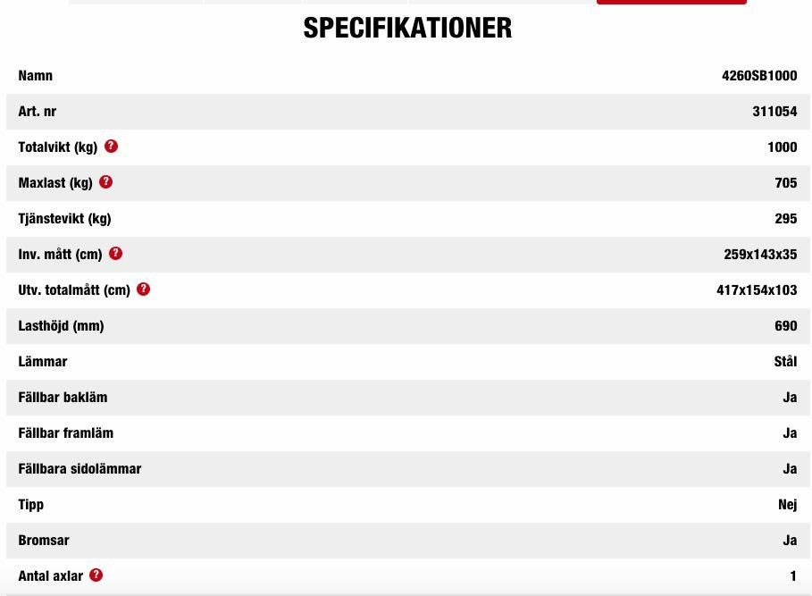
Task: Click the Antal axlar help icon
Action: [x=96, y=575]
